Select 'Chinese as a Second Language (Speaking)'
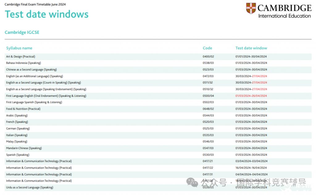 click(x=31, y=69)
